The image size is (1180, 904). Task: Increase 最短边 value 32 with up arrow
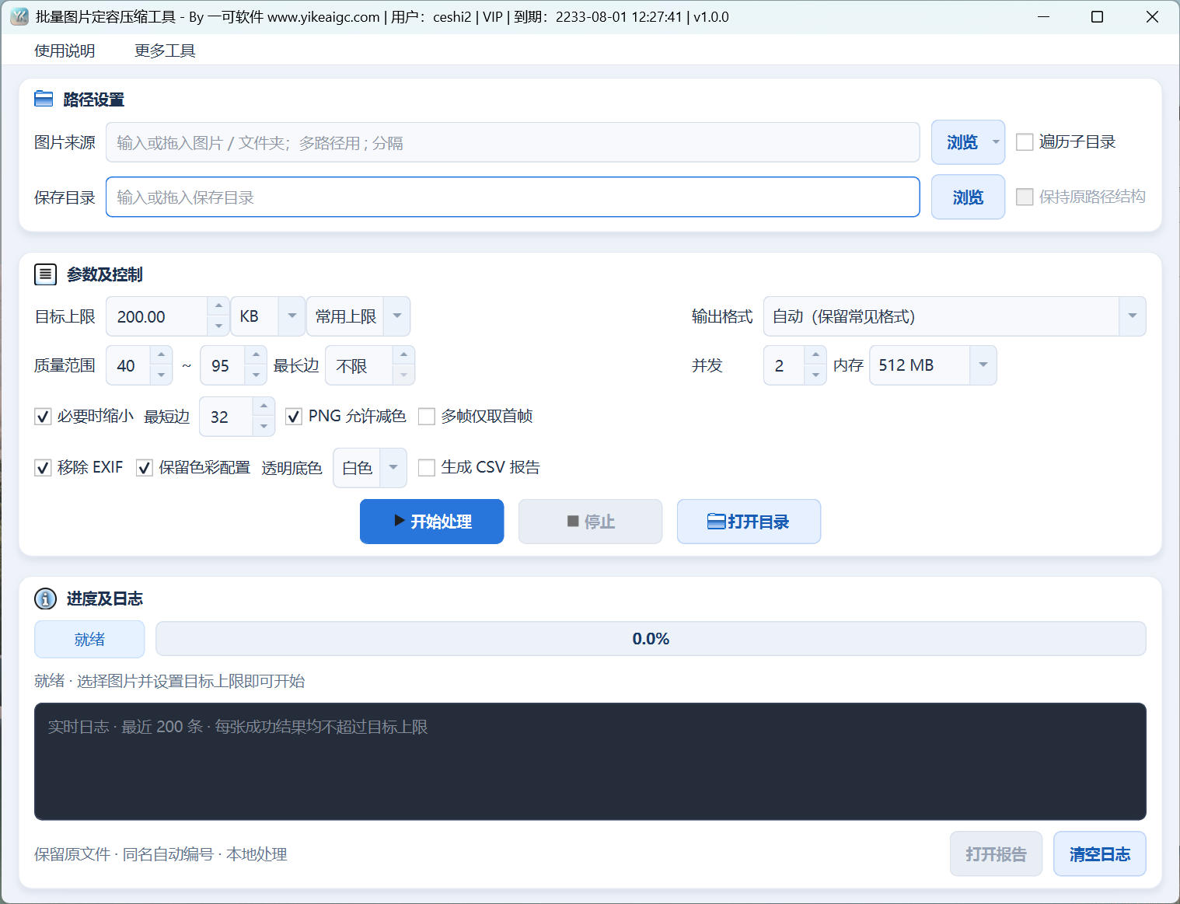264,407
